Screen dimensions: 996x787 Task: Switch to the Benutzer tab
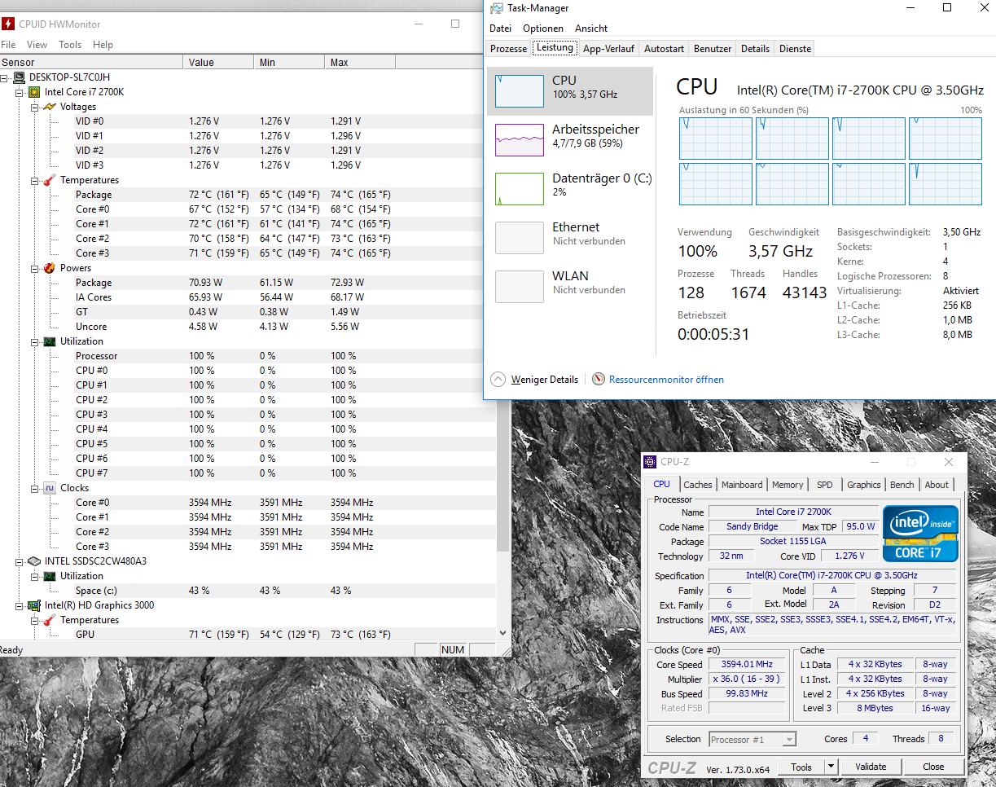[x=713, y=49]
